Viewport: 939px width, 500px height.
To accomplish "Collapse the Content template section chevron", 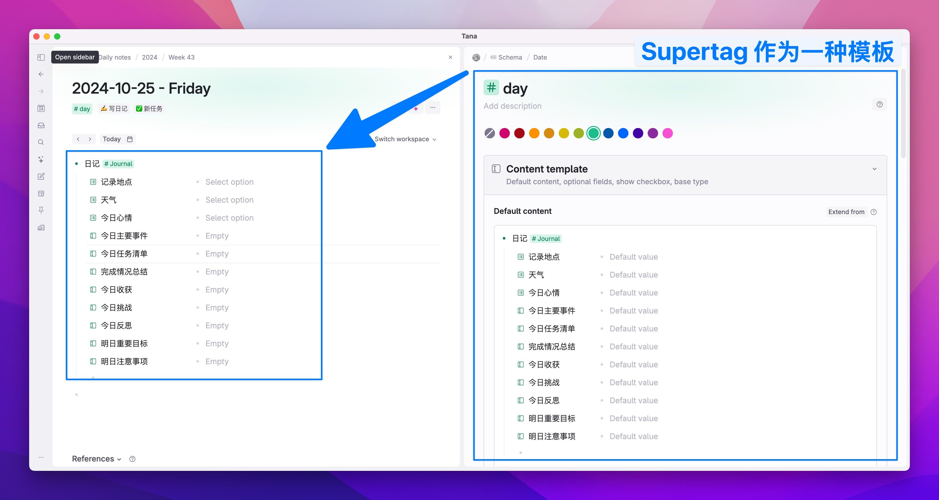I will point(874,169).
